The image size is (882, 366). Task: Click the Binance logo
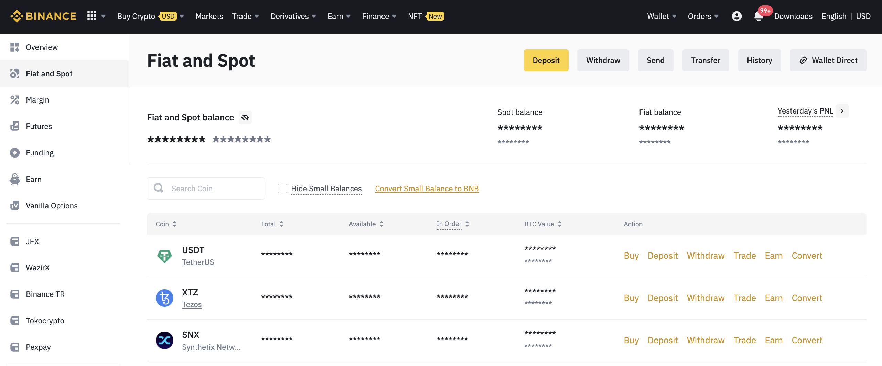43,16
